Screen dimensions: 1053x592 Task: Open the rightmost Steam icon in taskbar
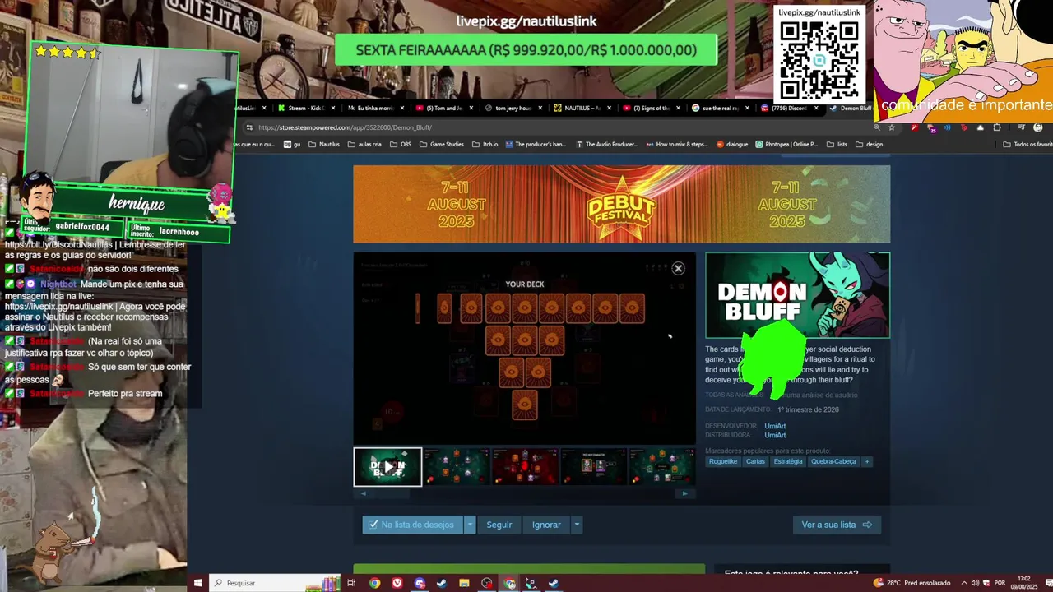(554, 583)
